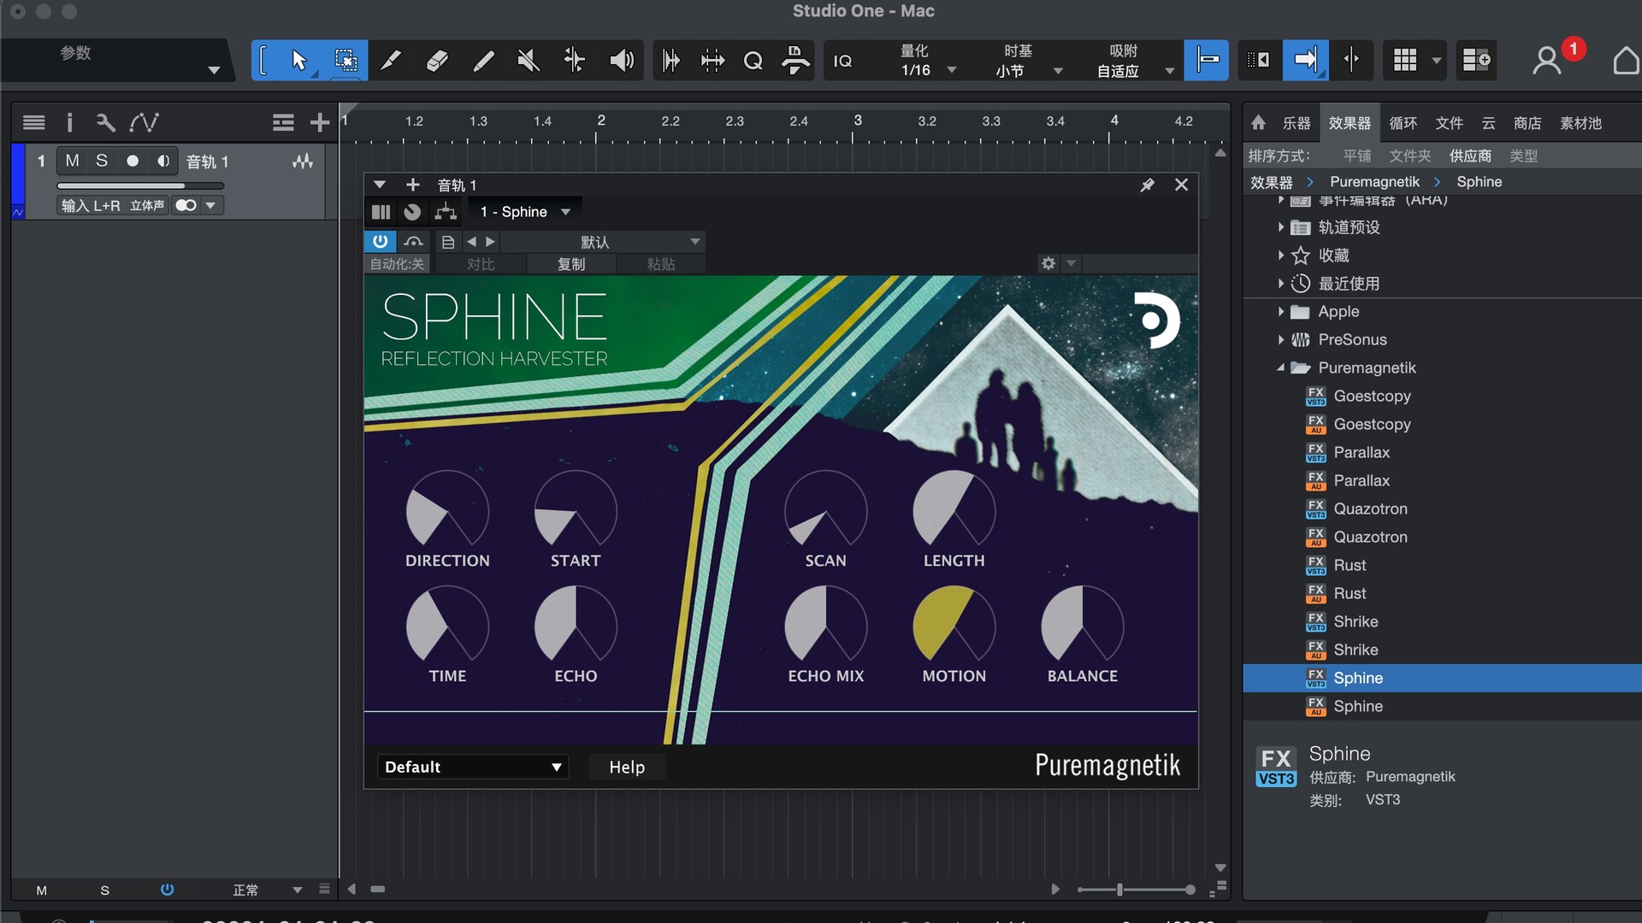The width and height of the screenshot is (1642, 923).
Task: Click the Help button in Sphine
Action: [627, 767]
